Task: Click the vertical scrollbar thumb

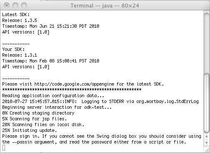Action: [207, 103]
